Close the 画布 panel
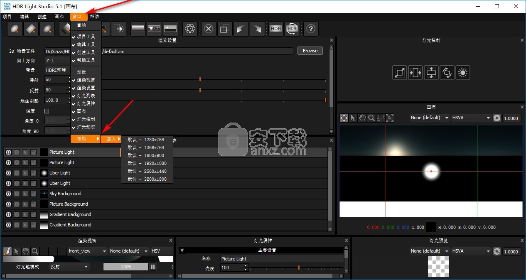Viewport: 526px width, 280px height. (x=523, y=107)
